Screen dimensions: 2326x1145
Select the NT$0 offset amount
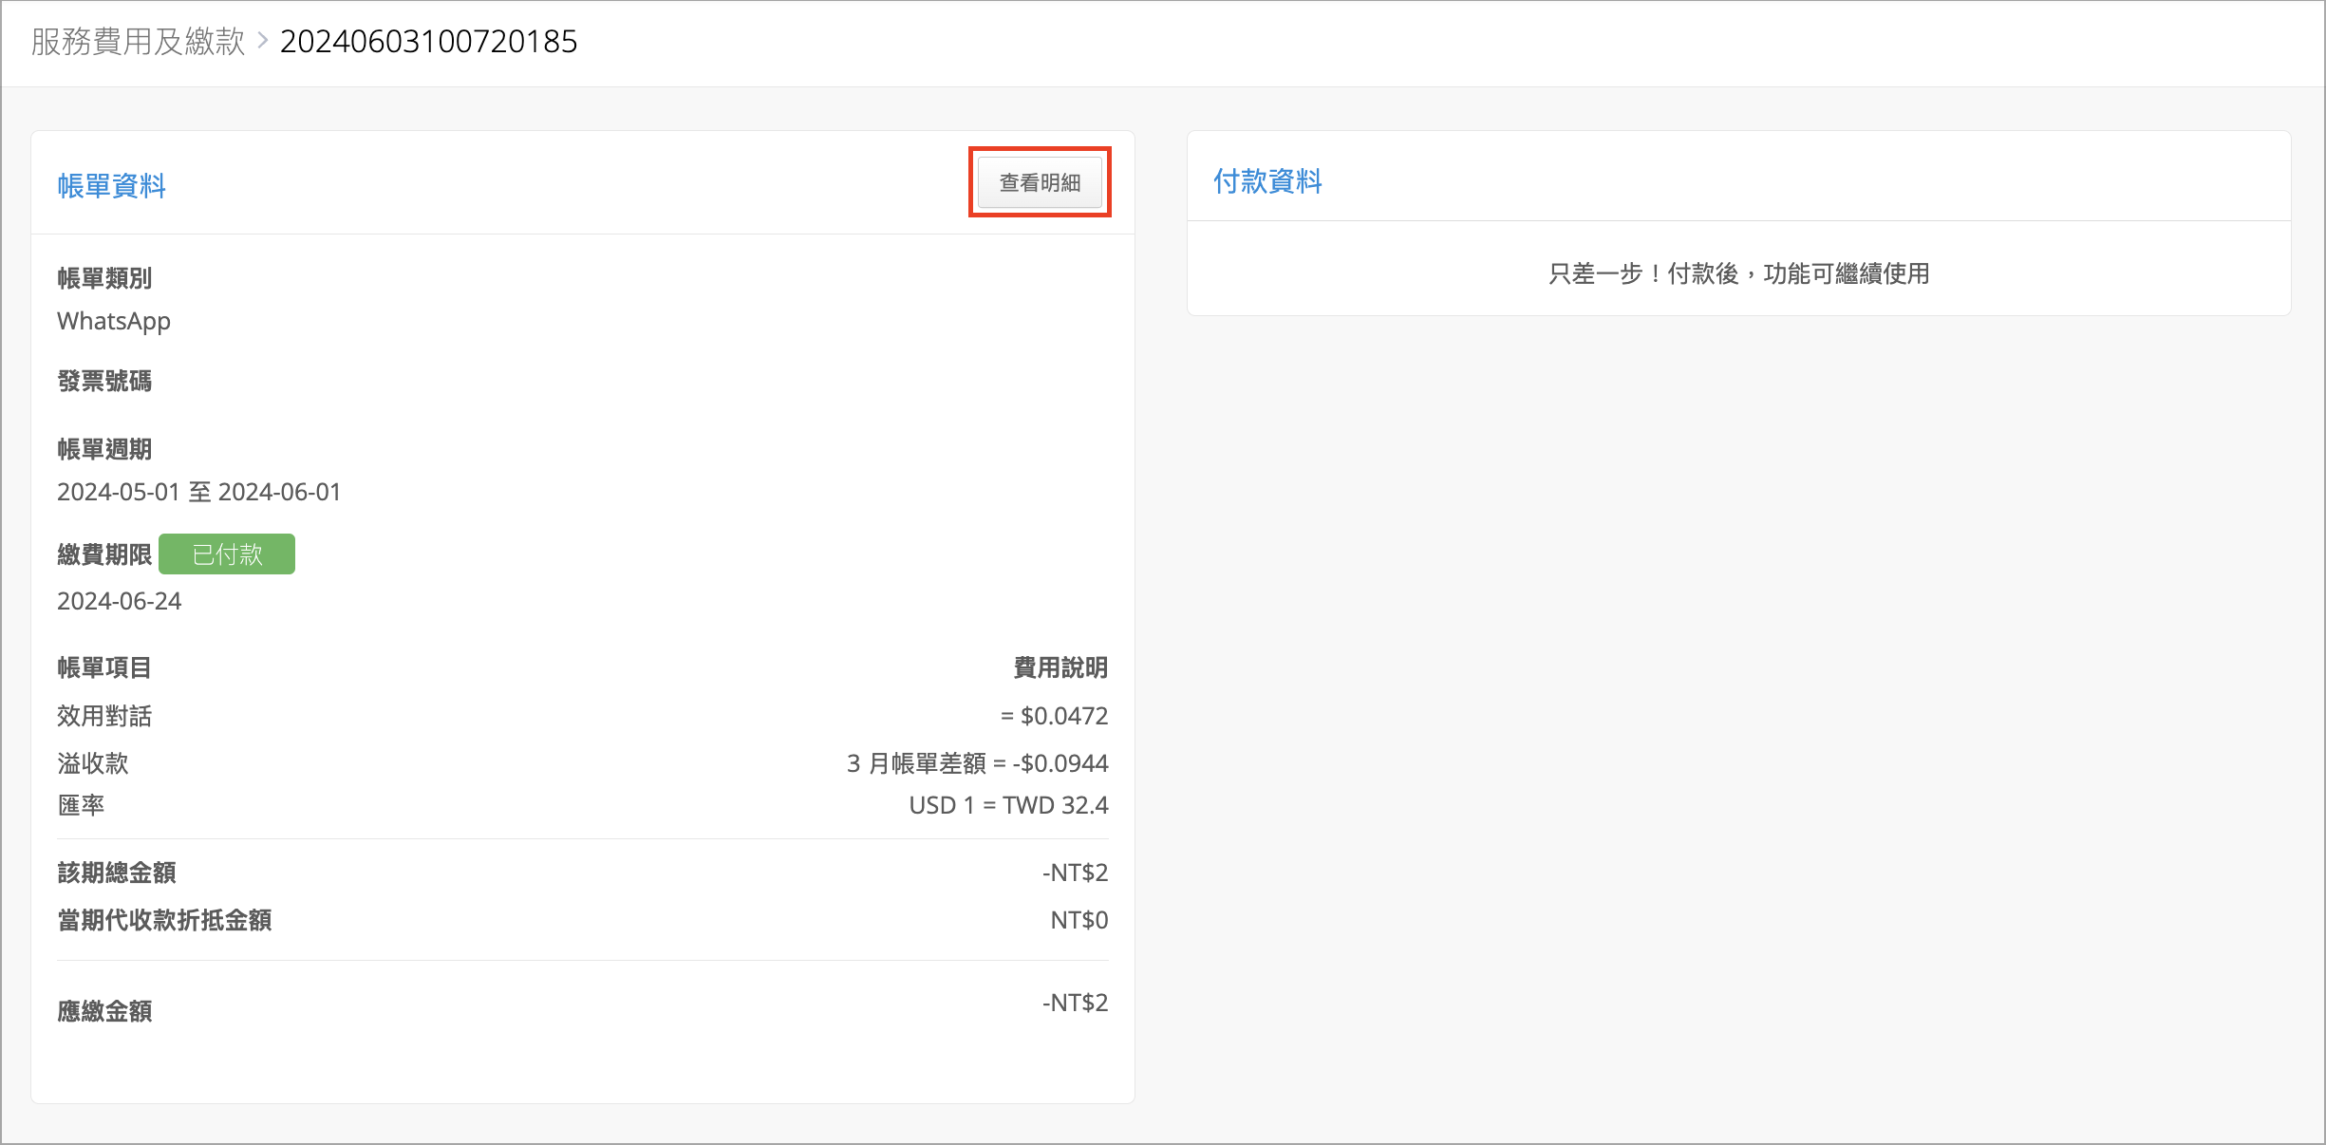pos(1079,920)
